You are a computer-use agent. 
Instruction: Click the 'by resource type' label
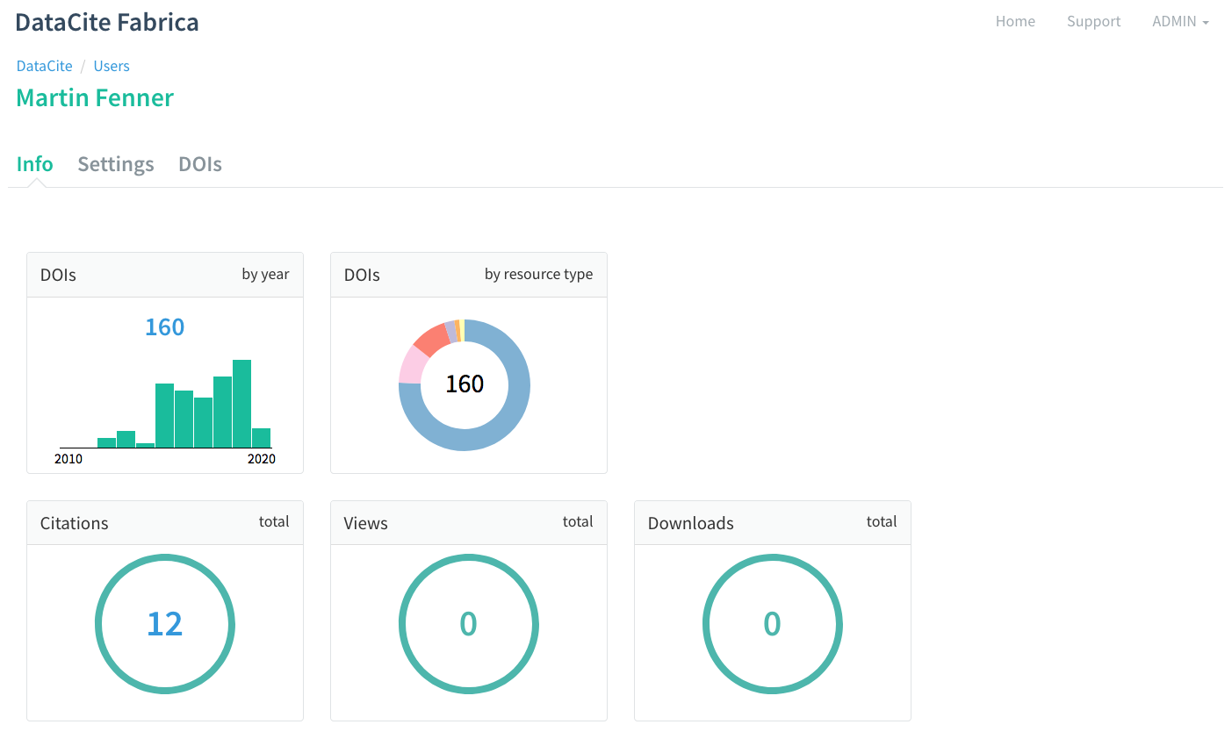click(x=538, y=274)
